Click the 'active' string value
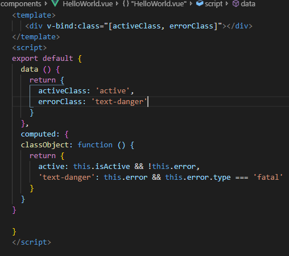This screenshot has width=289, height=256. point(113,91)
